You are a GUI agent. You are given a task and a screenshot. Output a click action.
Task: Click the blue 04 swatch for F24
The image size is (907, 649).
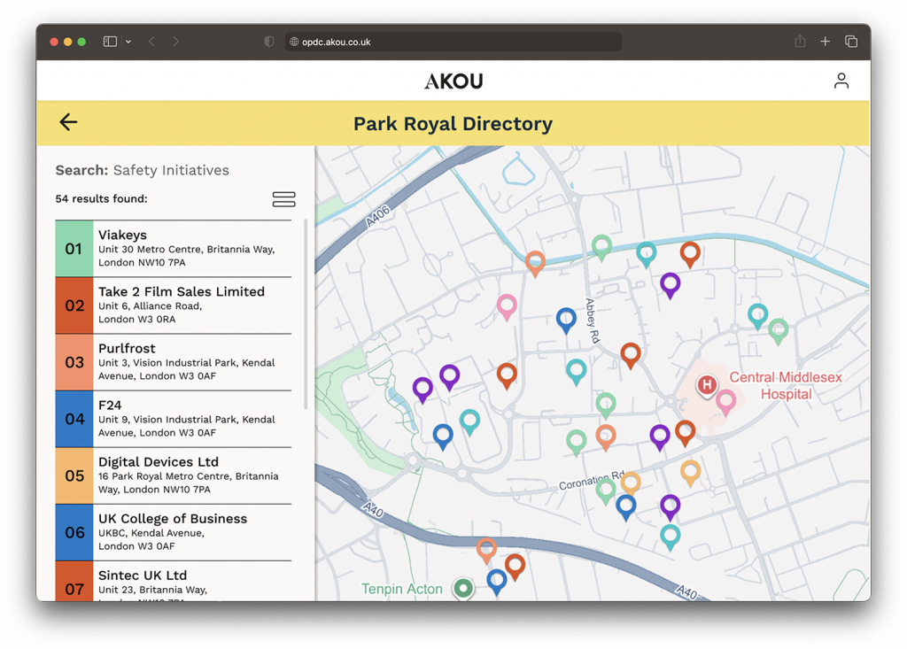pos(74,419)
